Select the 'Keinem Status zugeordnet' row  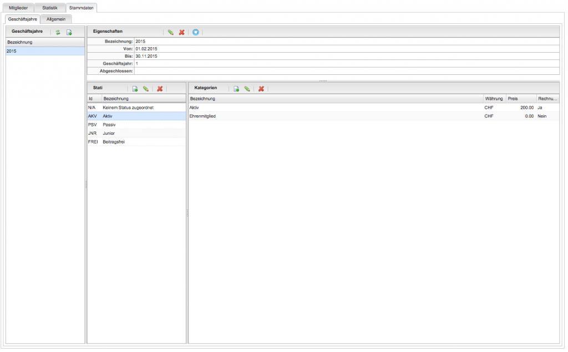(x=136, y=108)
